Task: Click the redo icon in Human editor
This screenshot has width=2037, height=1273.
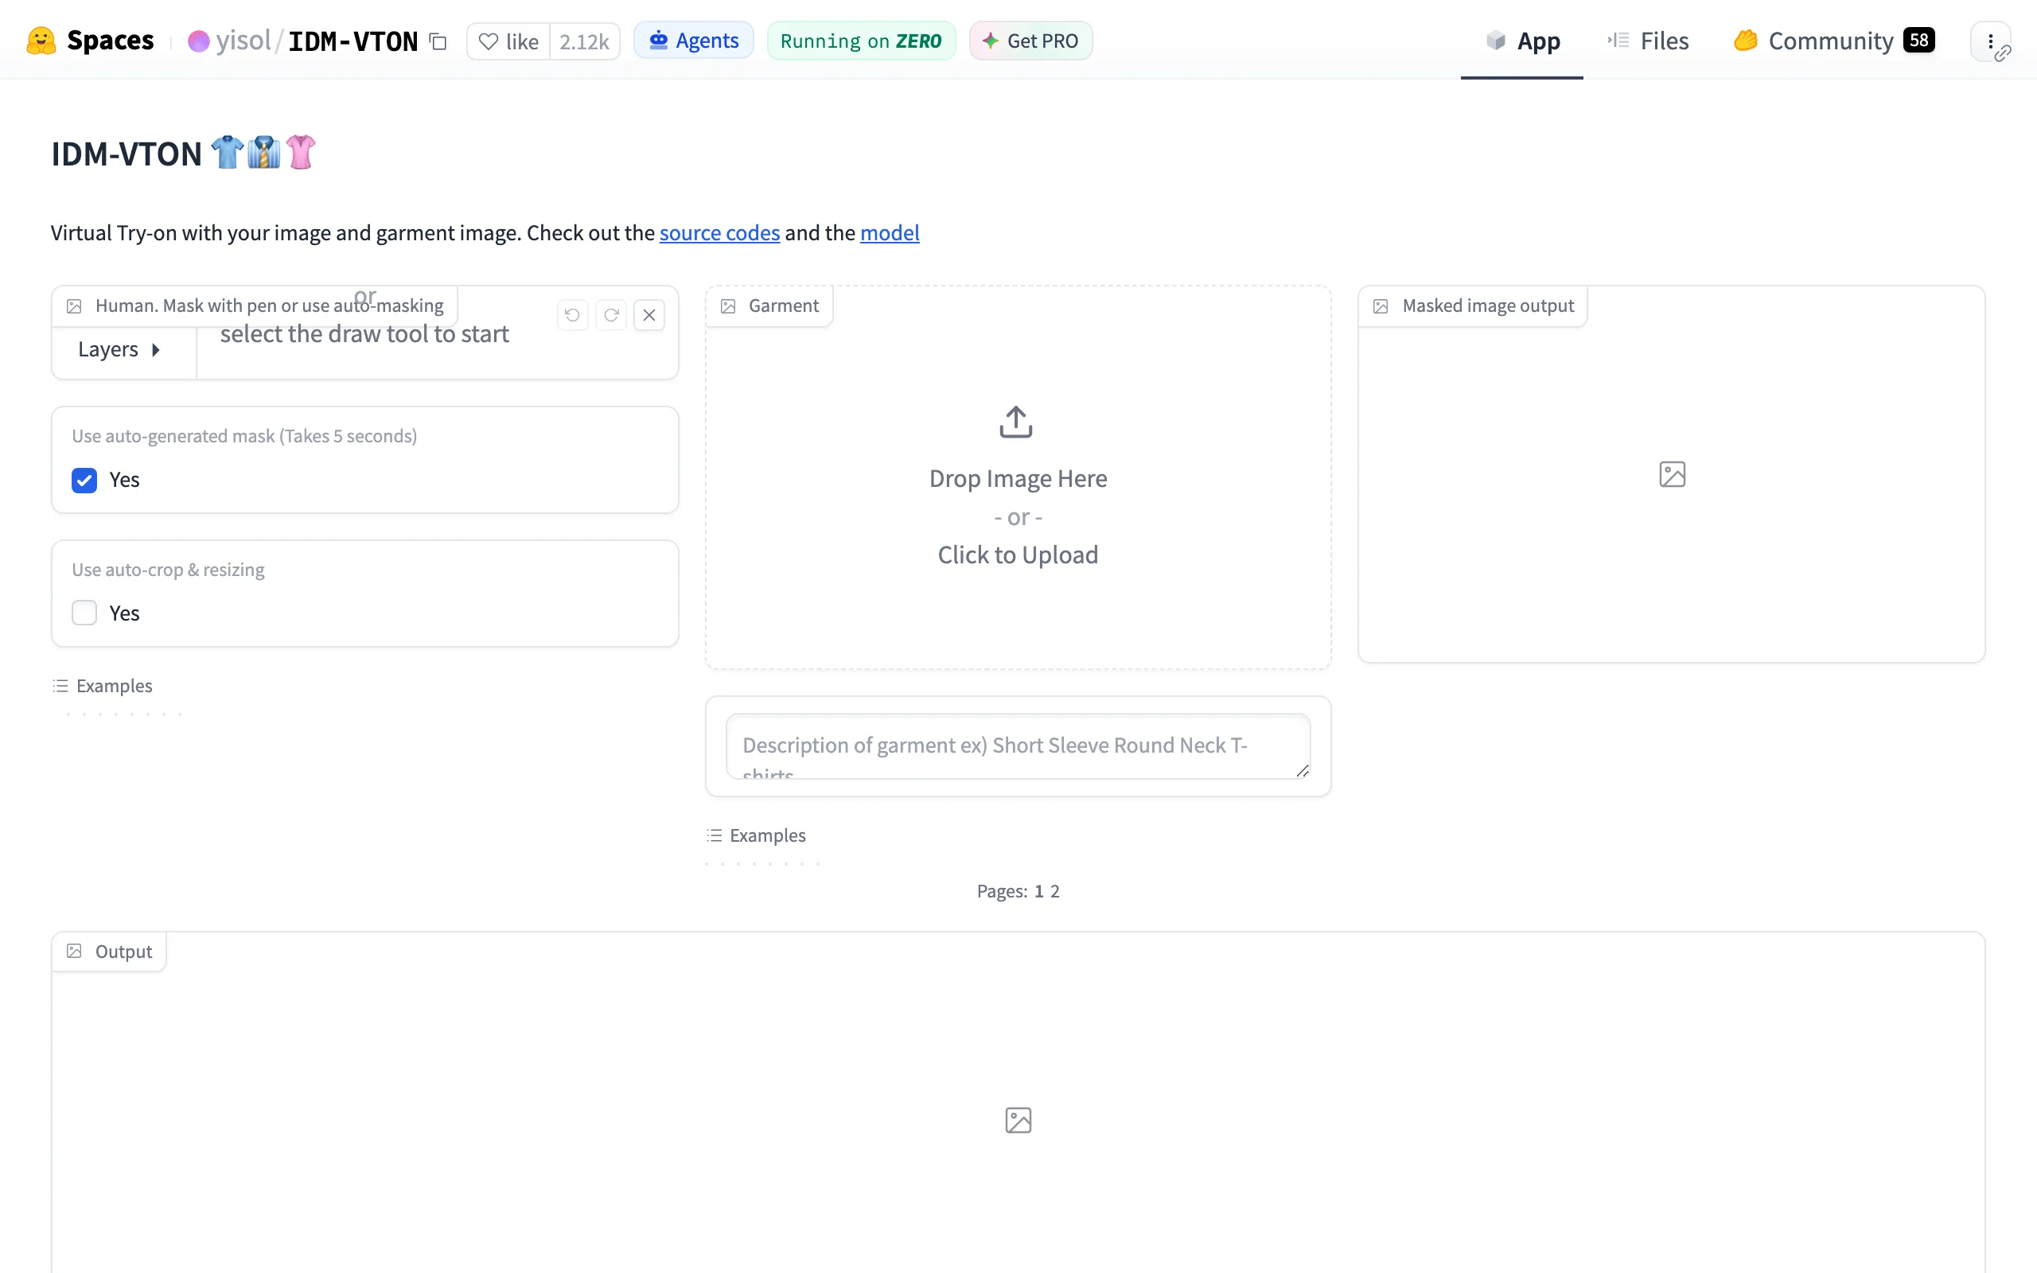Action: pos(611,315)
